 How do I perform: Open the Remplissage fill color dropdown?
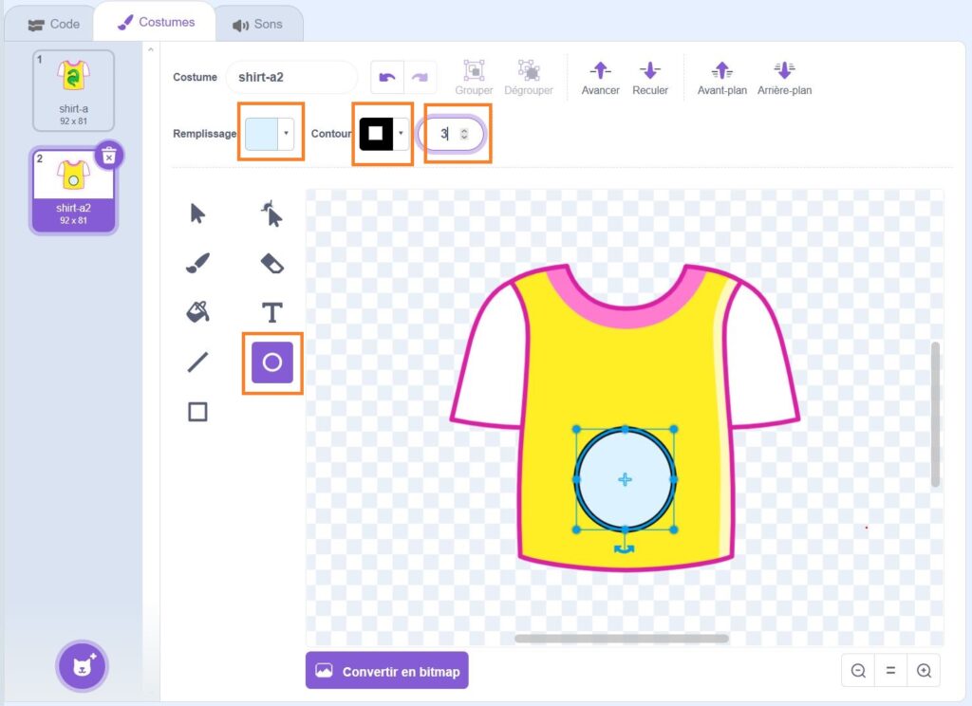[x=286, y=133]
